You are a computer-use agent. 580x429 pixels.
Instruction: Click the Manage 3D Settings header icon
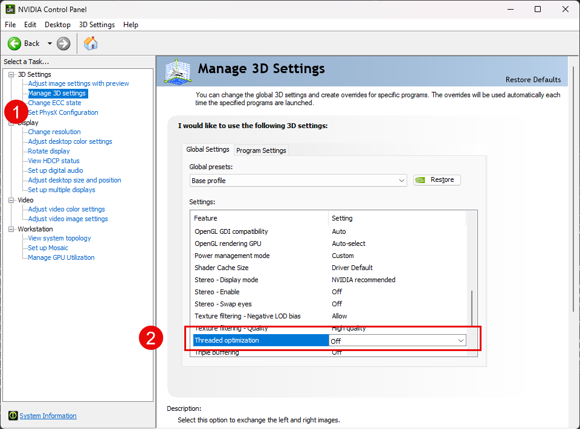tap(178, 72)
